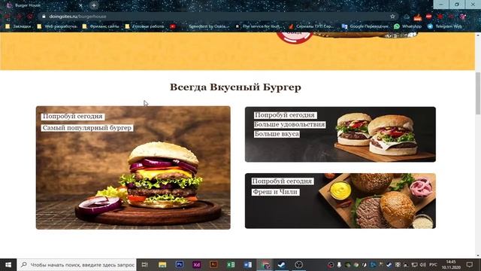Open Excel from the taskbar
The width and height of the screenshot is (481, 271).
tap(231, 264)
